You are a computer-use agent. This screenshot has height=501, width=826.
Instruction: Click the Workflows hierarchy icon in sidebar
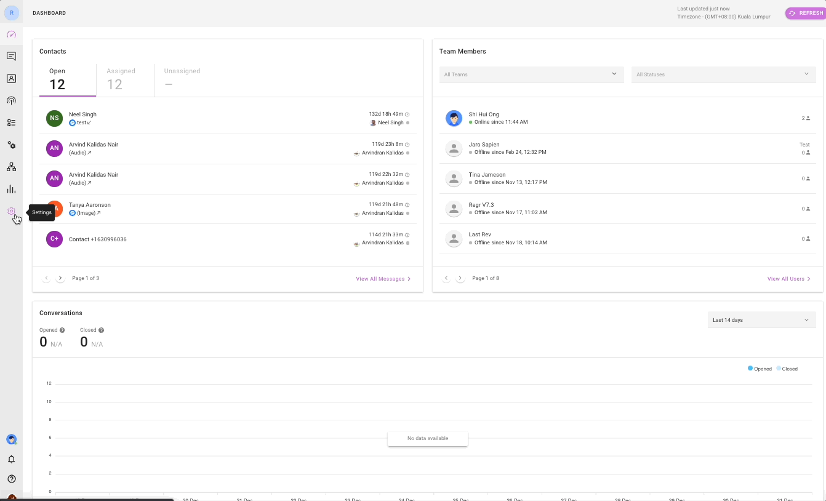point(11,167)
